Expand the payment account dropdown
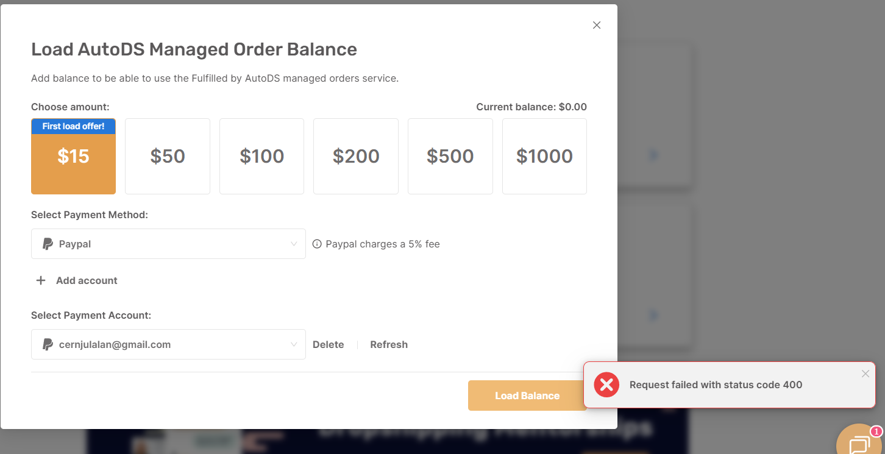 [x=168, y=344]
